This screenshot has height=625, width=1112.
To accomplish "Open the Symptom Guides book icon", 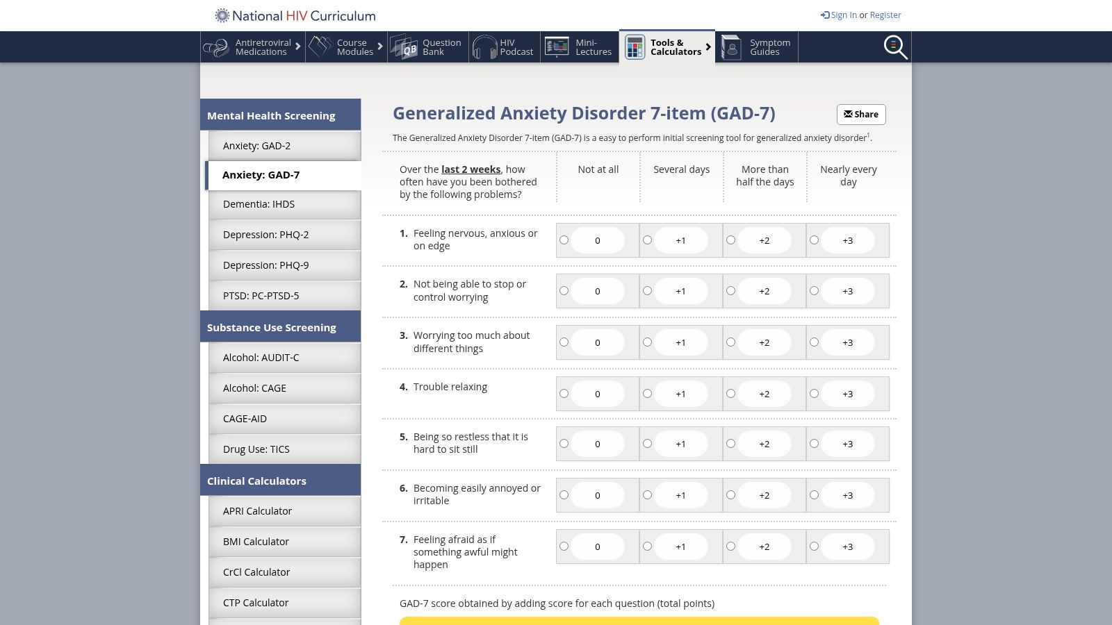I will coord(732,47).
